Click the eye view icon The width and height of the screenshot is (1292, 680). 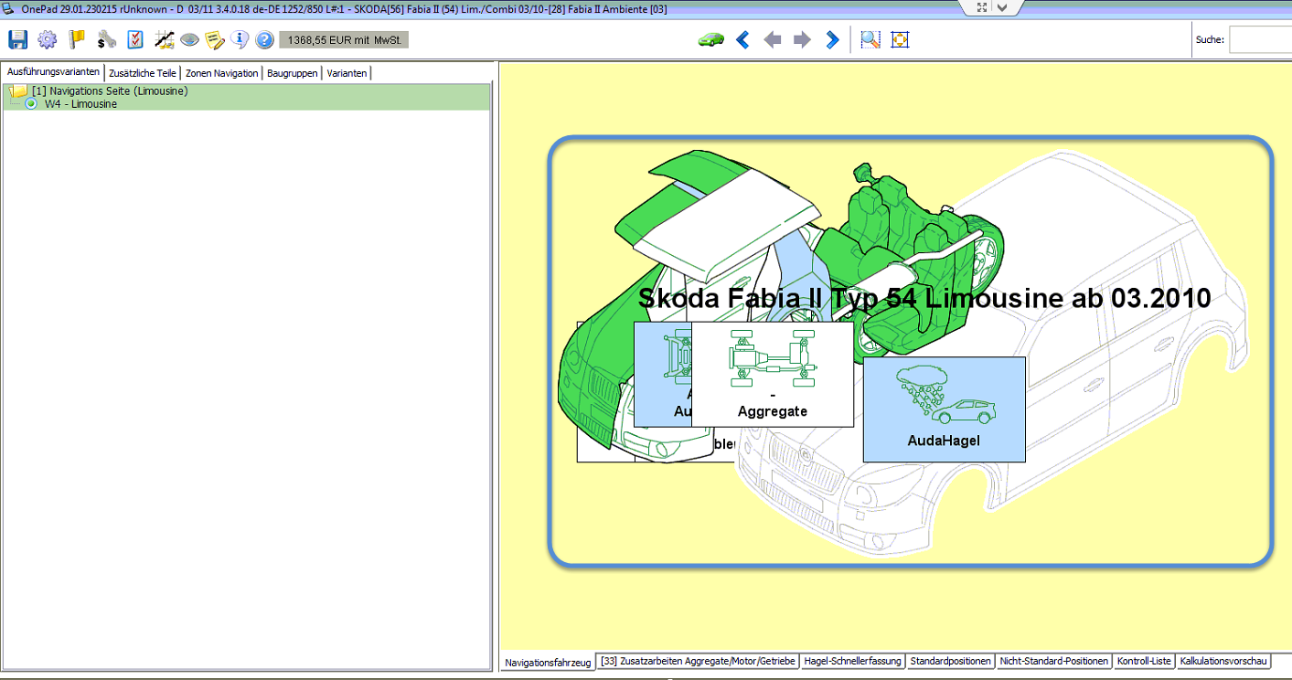pyautogui.click(x=189, y=39)
